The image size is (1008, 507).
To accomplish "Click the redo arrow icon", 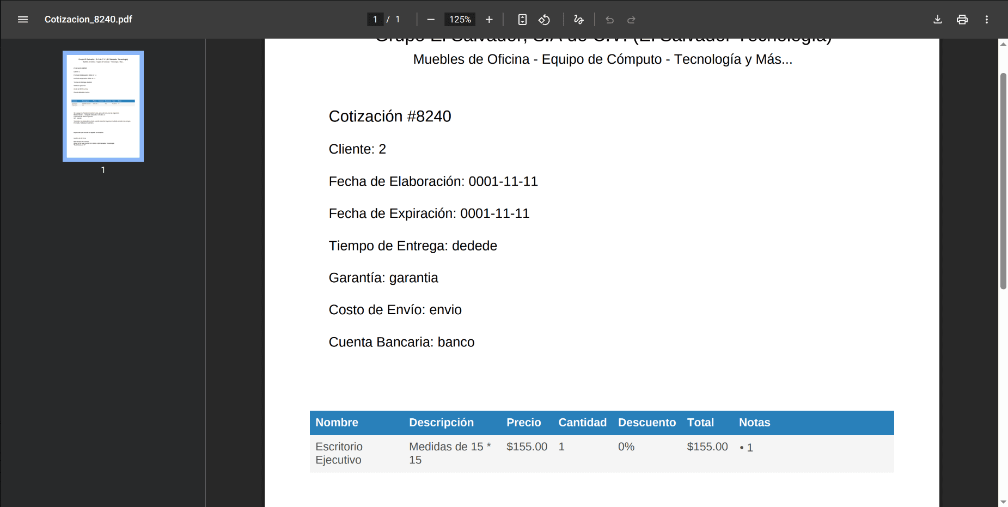I will click(x=631, y=20).
